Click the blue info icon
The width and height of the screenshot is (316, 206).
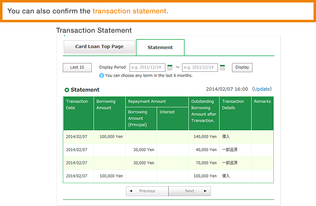coord(101,75)
